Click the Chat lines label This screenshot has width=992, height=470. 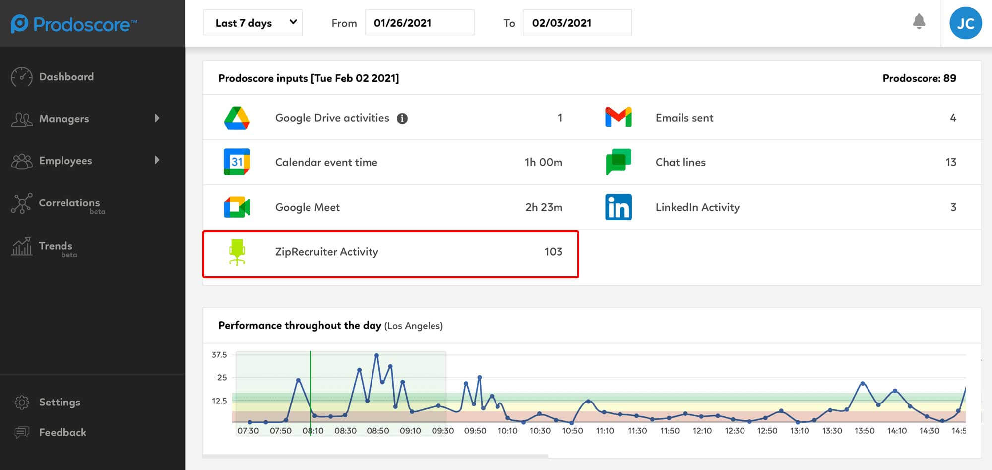(x=681, y=162)
